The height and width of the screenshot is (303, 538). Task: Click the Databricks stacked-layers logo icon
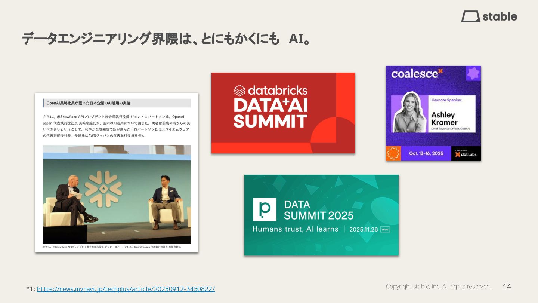(x=239, y=90)
